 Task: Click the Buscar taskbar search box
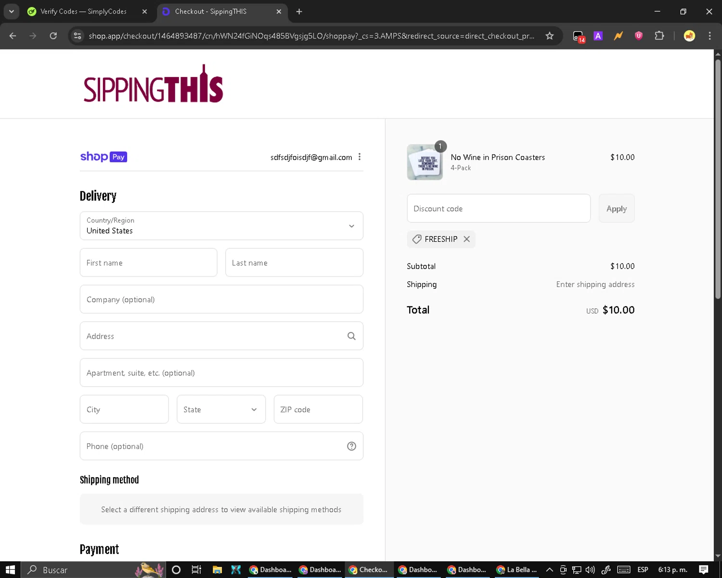pyautogui.click(x=94, y=570)
